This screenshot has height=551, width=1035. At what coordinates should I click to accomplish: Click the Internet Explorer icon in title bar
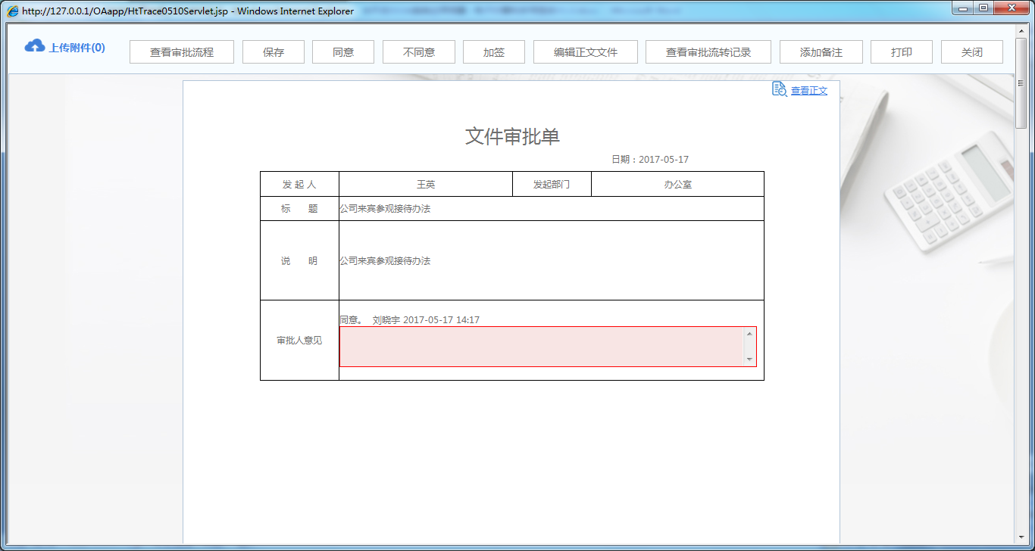click(13, 11)
